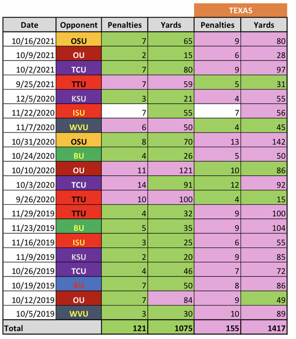The height and width of the screenshot is (339, 296).
Task: Select the total penalties cell showing 121
Action: [124, 327]
